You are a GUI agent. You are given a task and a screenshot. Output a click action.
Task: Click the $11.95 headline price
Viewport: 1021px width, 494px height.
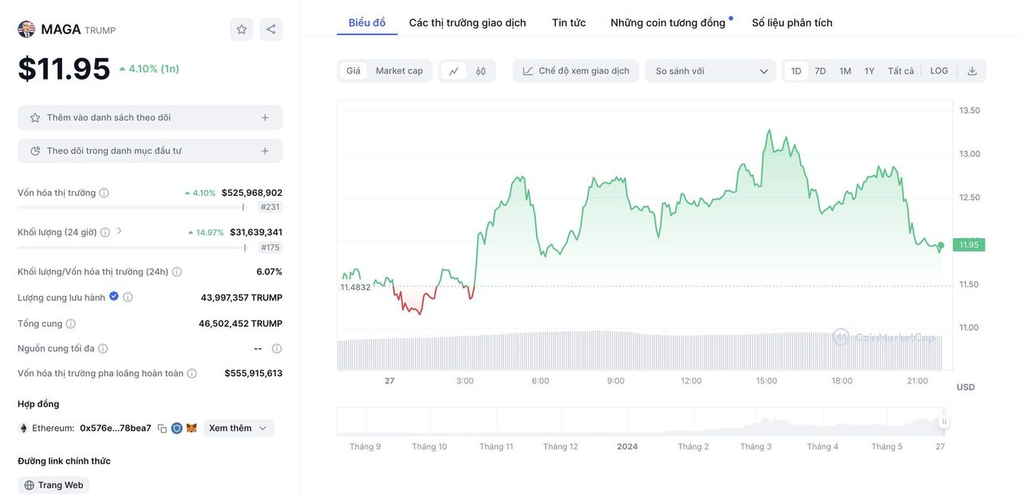(x=64, y=69)
